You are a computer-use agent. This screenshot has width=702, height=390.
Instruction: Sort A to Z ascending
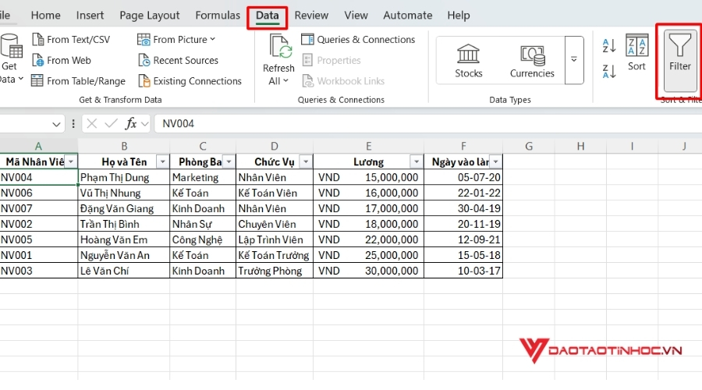609,45
